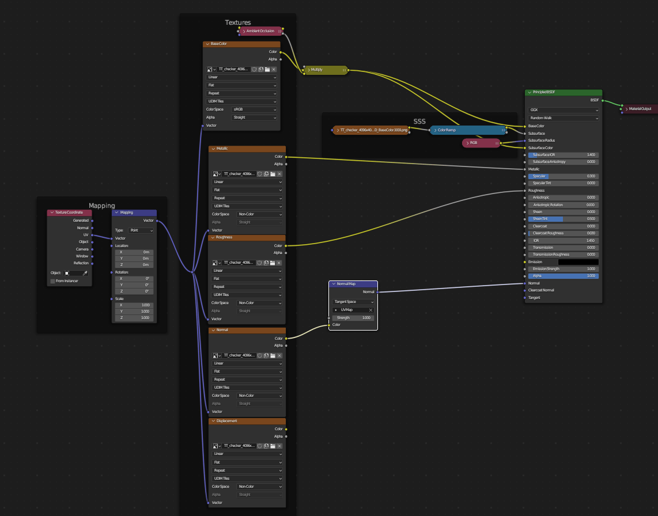Screen dimensions: 658x516
Task: Click the fake user shield icon in BaseColor node
Action: click(254, 69)
